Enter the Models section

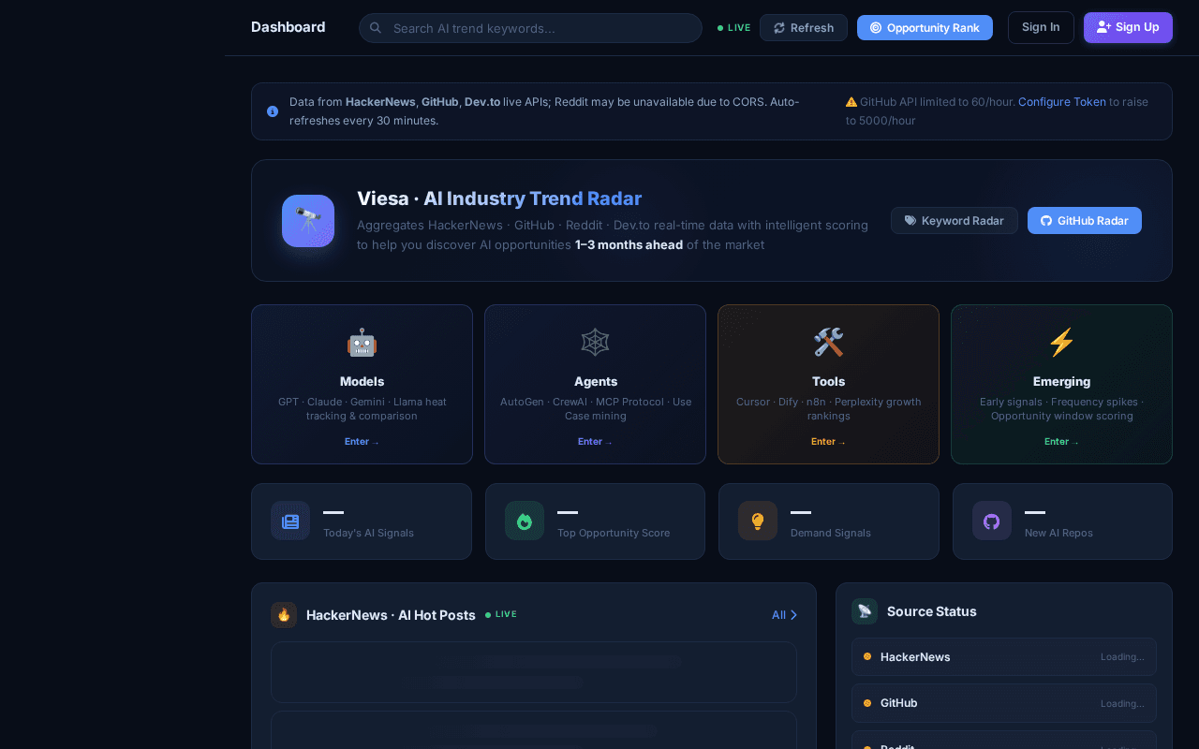click(362, 442)
